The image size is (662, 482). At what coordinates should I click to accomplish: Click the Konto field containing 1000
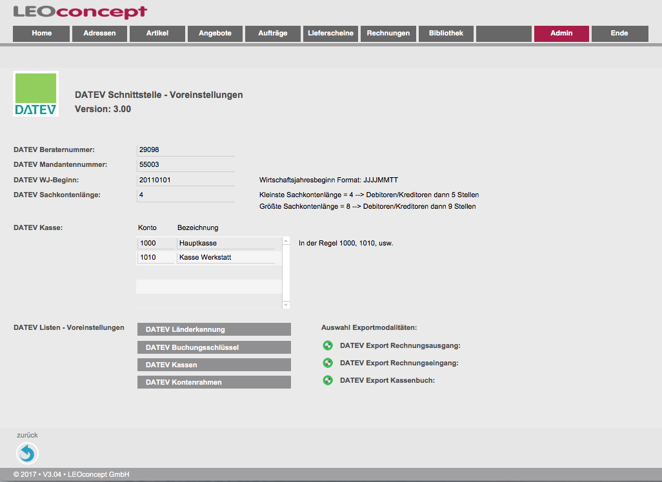pyautogui.click(x=155, y=244)
